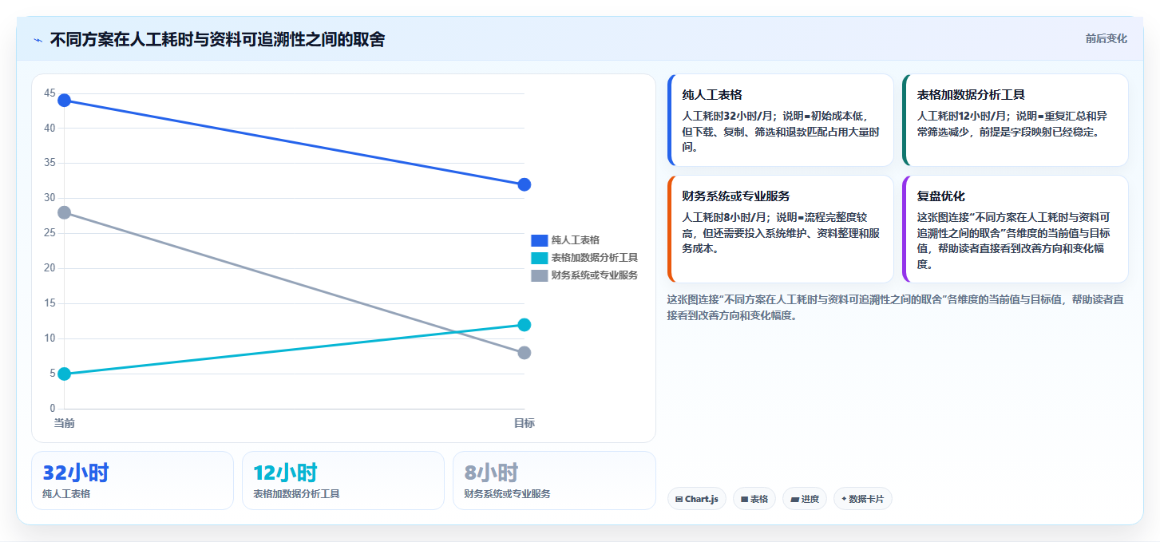1160x542 pixels.
Task: Click the 目标 x-axis label
Action: tap(525, 423)
